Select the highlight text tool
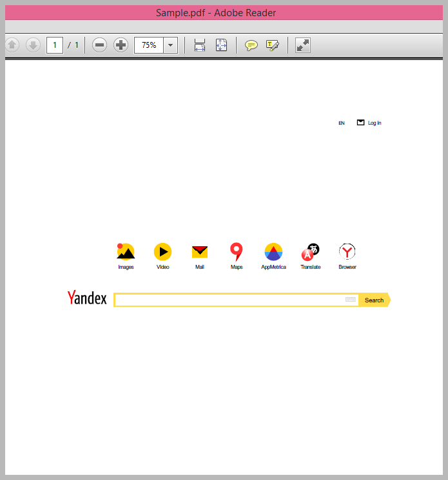 click(273, 45)
